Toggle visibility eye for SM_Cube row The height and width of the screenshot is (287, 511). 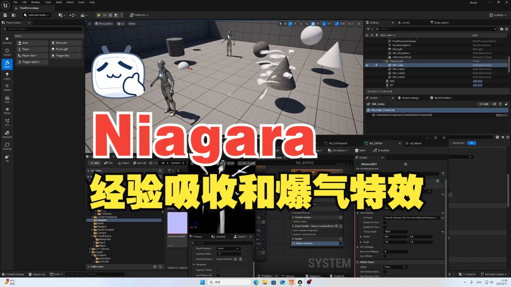click(367, 65)
